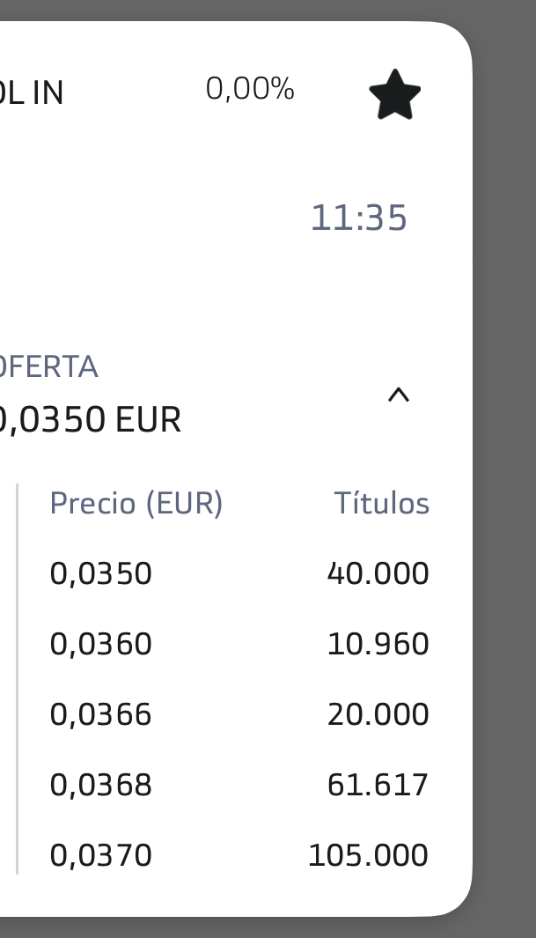The image size is (536, 938).
Task: Select the 0,0350 price row
Action: tap(101, 574)
